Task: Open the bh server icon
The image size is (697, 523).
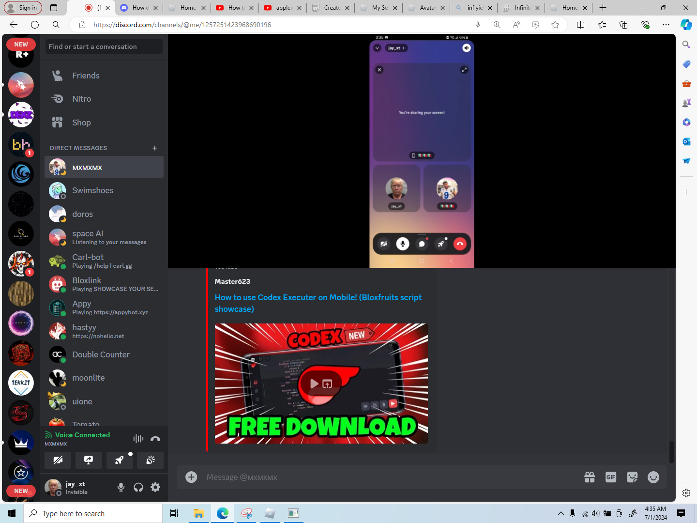Action: coord(21,144)
